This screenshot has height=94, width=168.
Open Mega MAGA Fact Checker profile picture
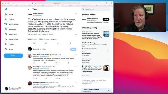point(30,56)
